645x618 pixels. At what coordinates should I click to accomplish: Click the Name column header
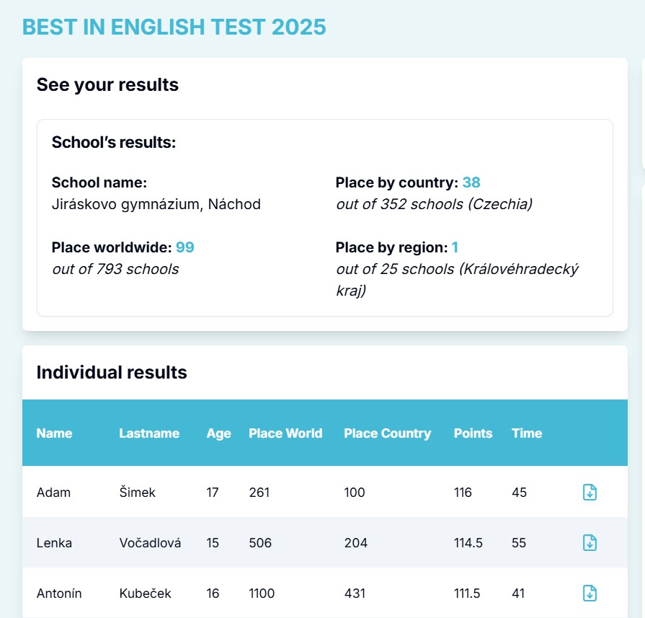tap(55, 433)
